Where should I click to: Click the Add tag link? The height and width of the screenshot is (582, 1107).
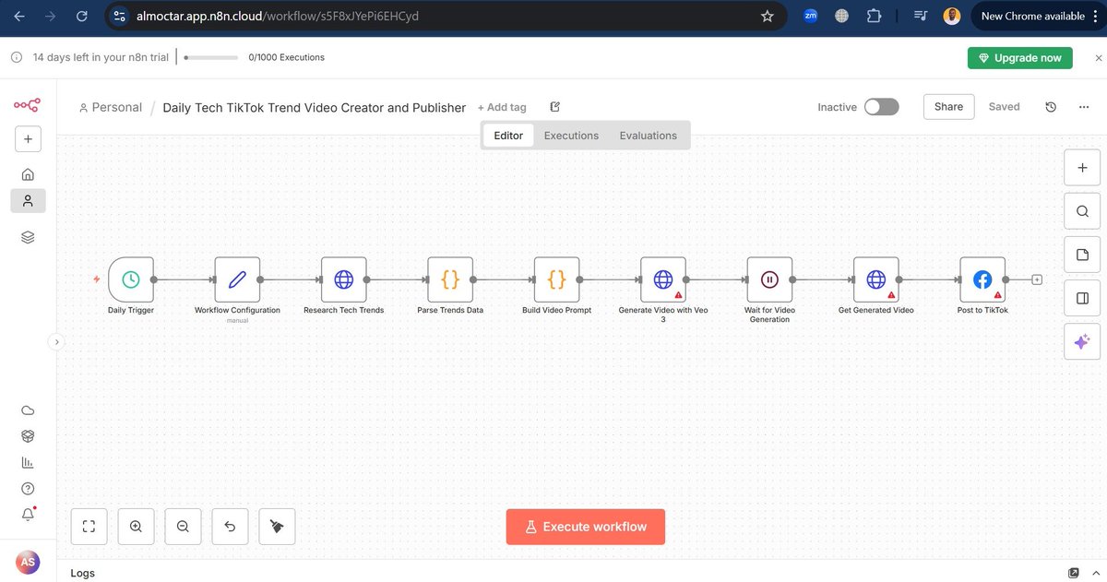[502, 107]
